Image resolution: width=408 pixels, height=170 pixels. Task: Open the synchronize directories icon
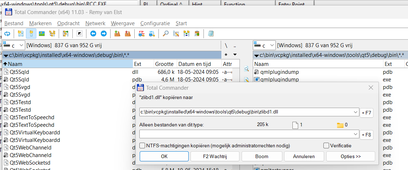coord(187,33)
